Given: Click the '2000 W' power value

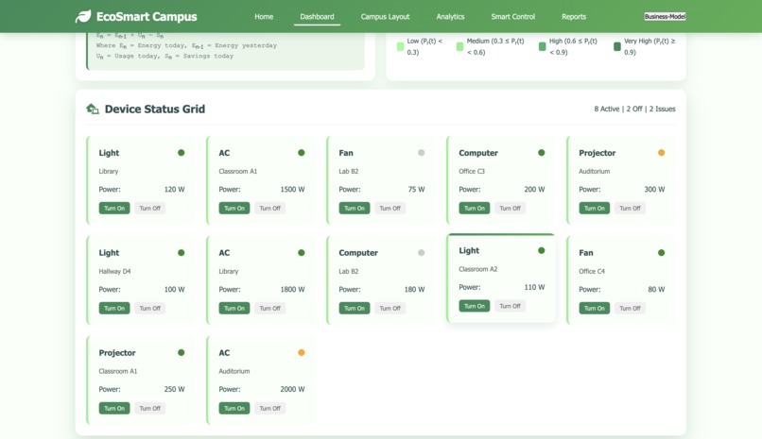Looking at the screenshot, I should click(292, 389).
